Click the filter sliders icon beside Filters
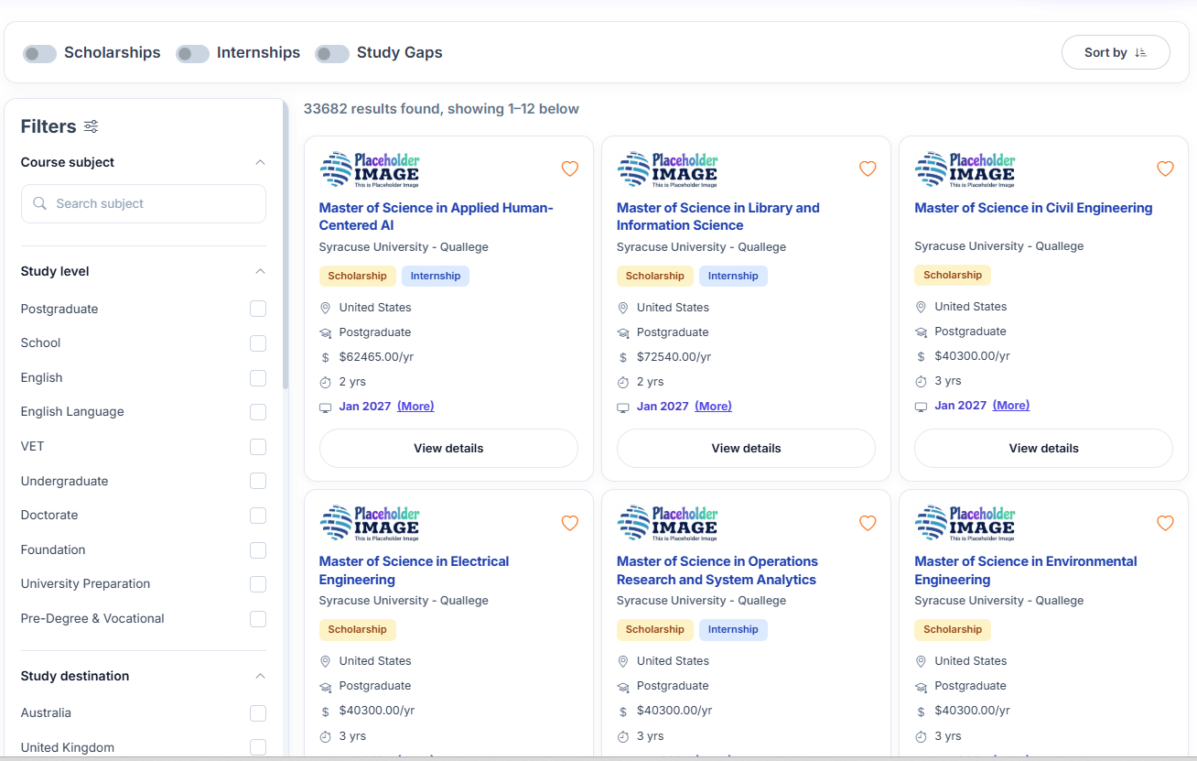The width and height of the screenshot is (1197, 761). (91, 126)
